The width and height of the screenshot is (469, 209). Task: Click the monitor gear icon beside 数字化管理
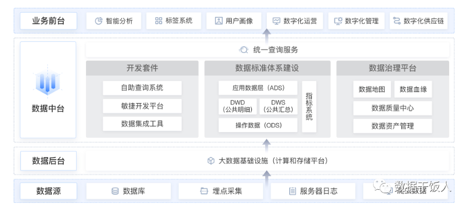click(338, 20)
